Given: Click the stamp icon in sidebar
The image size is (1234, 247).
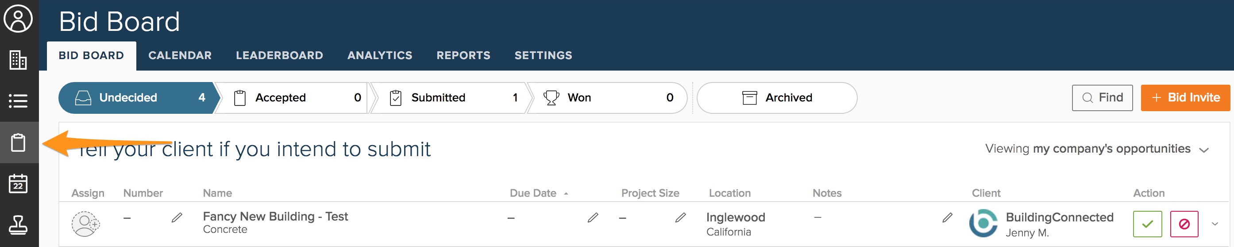Looking at the screenshot, I should [18, 225].
